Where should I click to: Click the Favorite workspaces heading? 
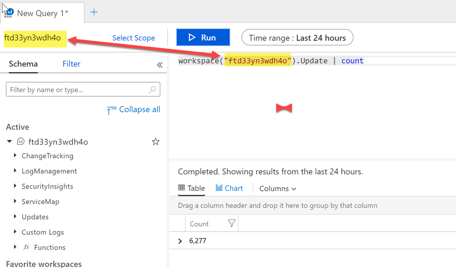[44, 263]
